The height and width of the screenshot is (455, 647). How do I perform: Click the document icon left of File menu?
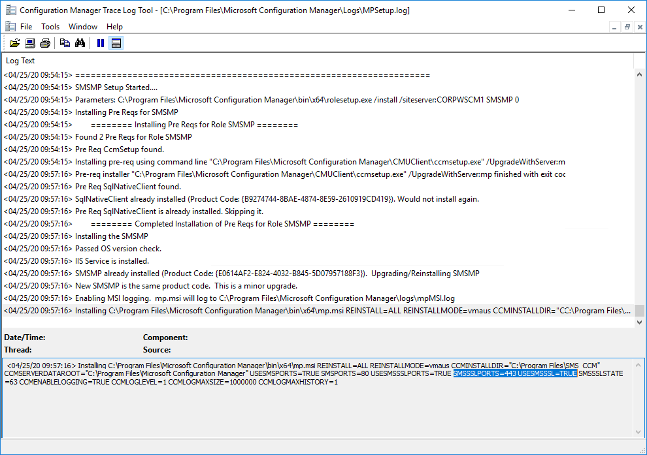pos(10,27)
